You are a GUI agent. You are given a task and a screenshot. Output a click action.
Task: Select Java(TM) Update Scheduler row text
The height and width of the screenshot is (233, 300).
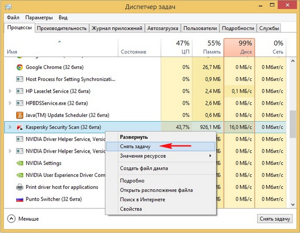pos(67,115)
